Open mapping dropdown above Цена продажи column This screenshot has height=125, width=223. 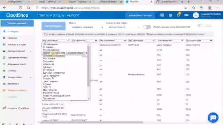click(170, 41)
